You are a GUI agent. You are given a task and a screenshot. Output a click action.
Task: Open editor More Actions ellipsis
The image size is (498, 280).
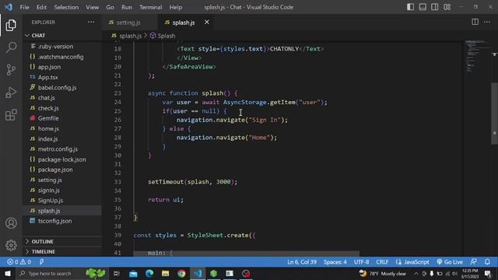[487, 22]
